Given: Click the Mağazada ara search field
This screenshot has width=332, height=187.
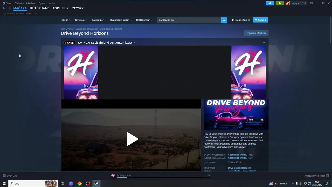Looking at the screenshot, I should point(189,20).
